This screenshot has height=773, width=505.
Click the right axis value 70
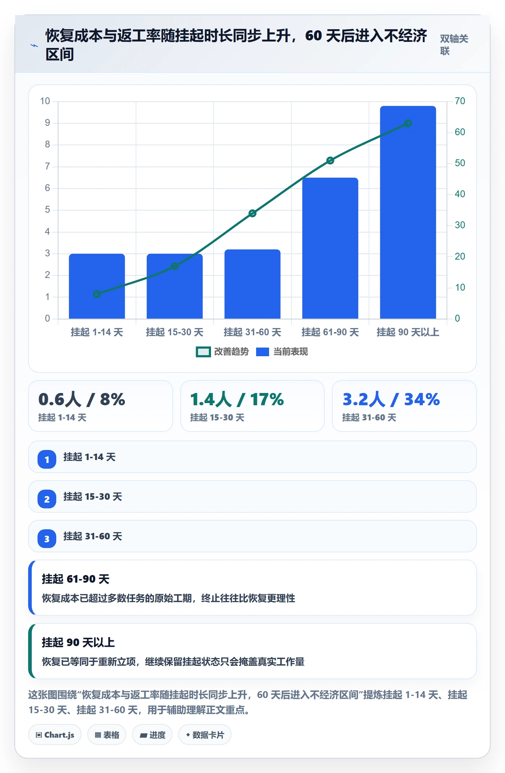[460, 101]
